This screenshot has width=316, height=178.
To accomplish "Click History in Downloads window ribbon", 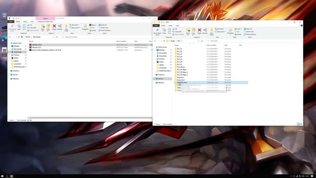I will coord(93,31).
